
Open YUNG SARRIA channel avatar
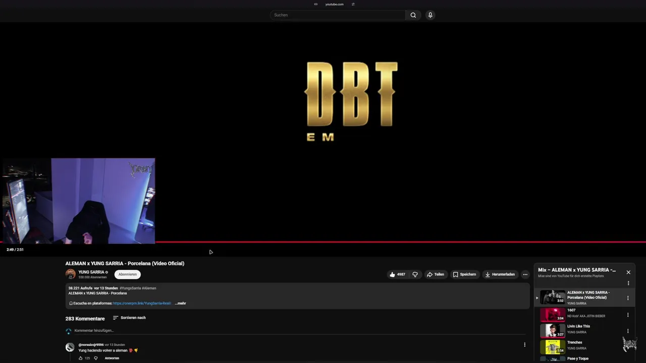coord(71,274)
